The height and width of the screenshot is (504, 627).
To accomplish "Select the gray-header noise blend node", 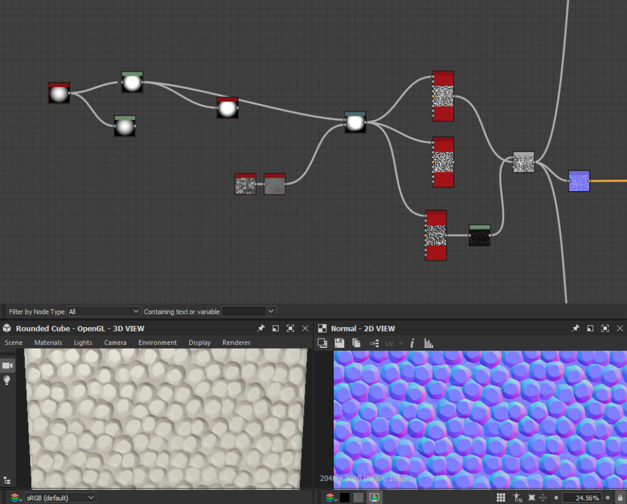I will (x=524, y=162).
